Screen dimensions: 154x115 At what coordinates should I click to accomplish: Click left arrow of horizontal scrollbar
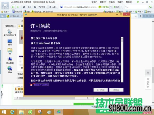[17, 98]
